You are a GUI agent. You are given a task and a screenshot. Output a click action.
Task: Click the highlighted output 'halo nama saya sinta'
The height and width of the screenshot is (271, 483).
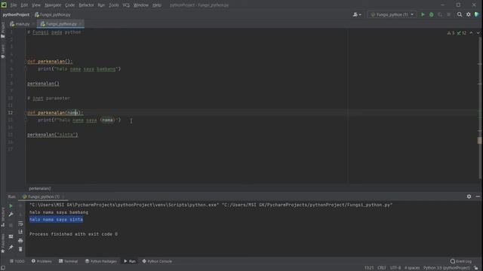pos(56,219)
